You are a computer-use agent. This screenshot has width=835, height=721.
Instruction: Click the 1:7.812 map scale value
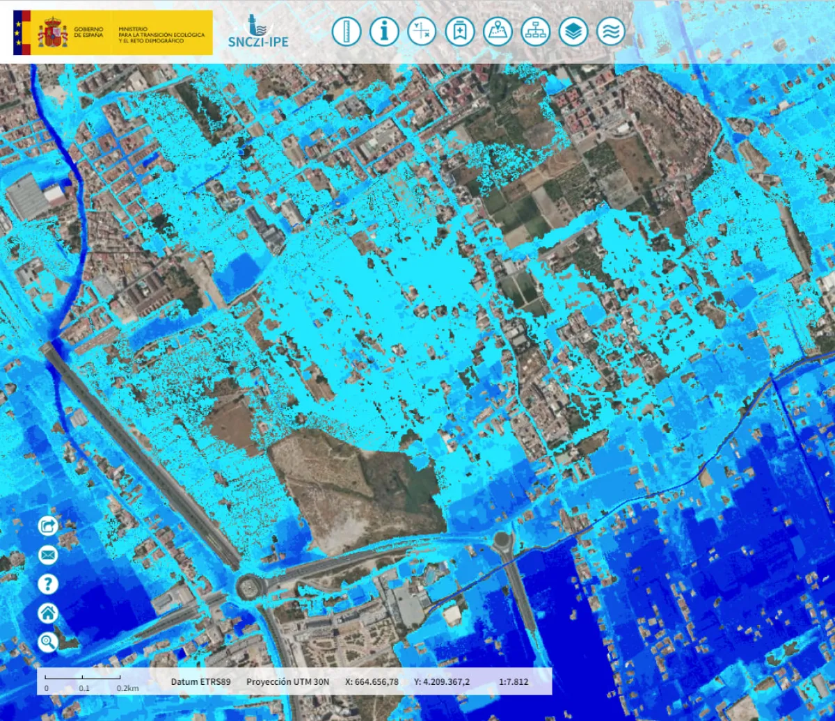pos(514,681)
